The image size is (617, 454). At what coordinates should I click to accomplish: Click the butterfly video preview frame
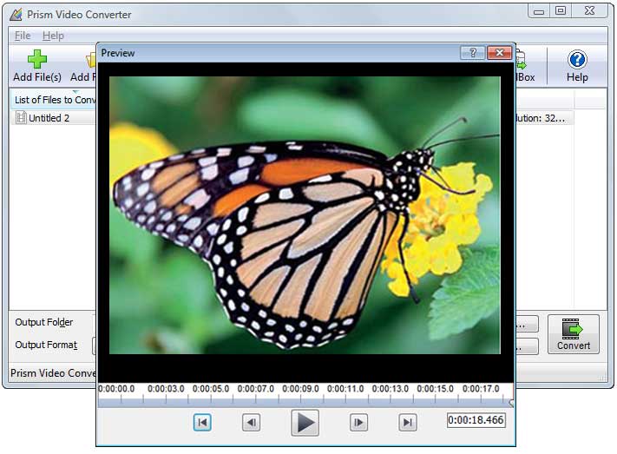305,214
